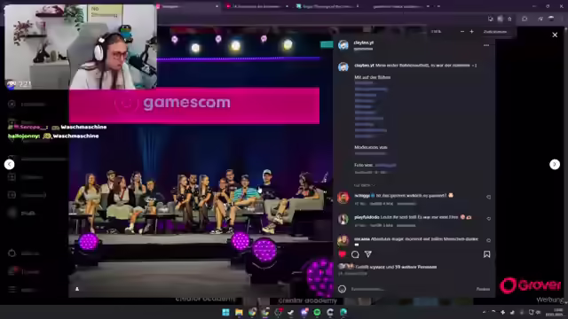Go to the next post arrow
Image resolution: width=568 pixels, height=319 pixels.
tap(554, 164)
